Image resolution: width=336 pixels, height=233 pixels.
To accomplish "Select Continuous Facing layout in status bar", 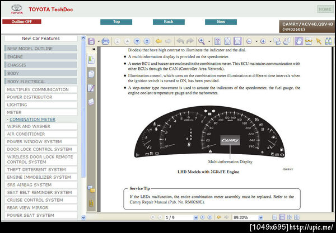I will [290, 217].
